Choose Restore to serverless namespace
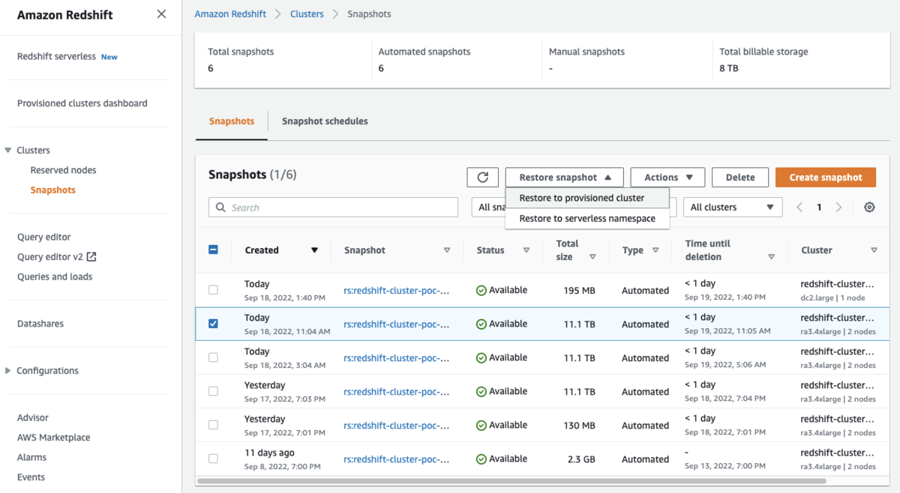Image resolution: width=900 pixels, height=493 pixels. [x=587, y=219]
